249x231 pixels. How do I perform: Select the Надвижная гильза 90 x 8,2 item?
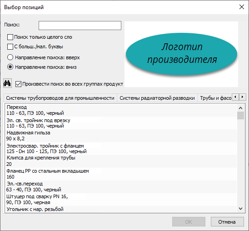point(121,136)
